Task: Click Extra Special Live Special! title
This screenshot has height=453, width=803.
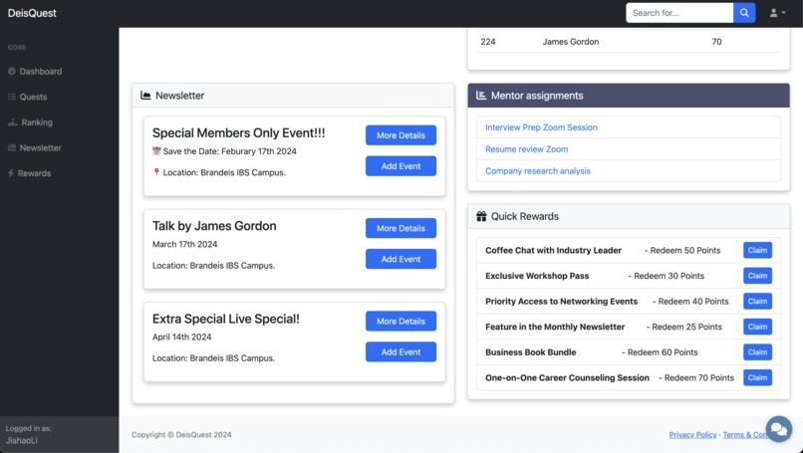Action: pos(226,319)
